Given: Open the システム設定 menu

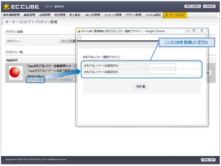Looking at the screenshot, I should click(x=153, y=15).
